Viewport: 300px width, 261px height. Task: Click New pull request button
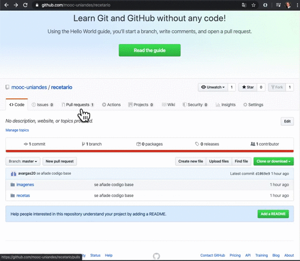[x=59, y=161]
